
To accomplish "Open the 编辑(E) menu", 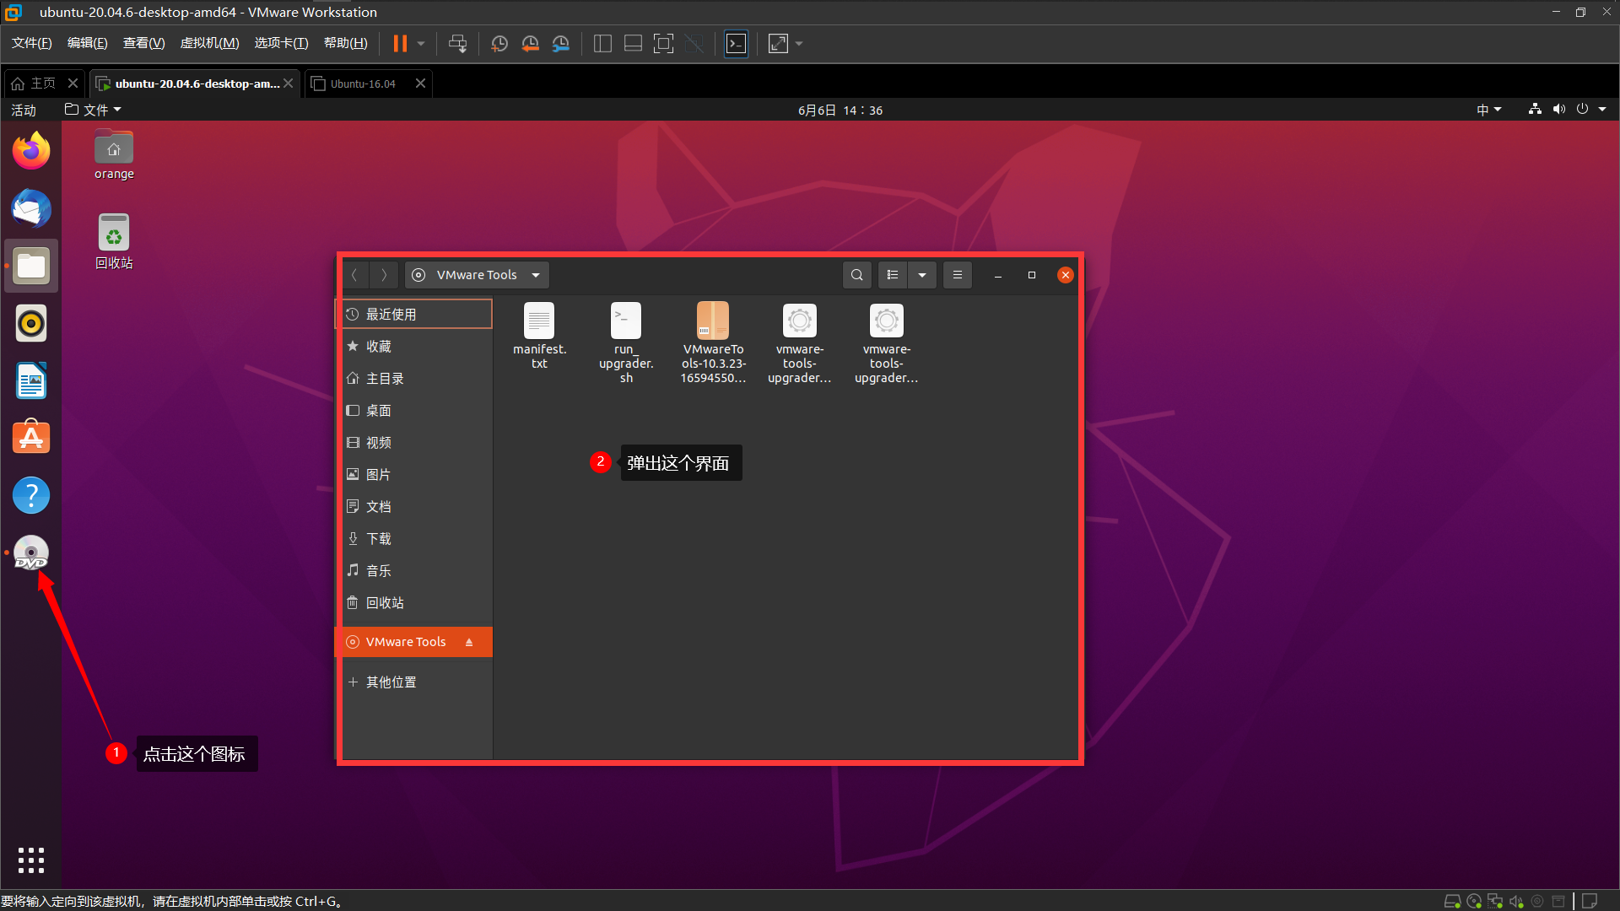I will point(87,43).
